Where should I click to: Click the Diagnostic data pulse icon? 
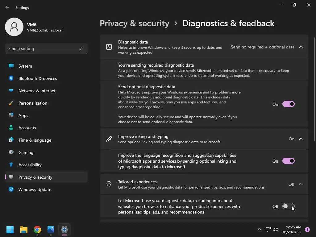109,47
